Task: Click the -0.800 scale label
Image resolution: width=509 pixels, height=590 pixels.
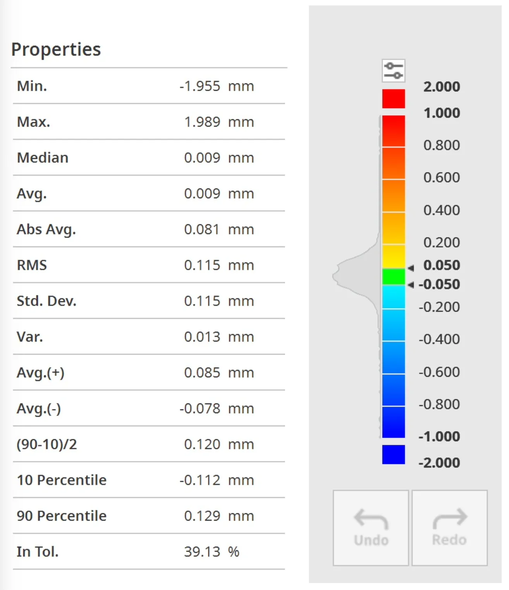Action: [439, 404]
